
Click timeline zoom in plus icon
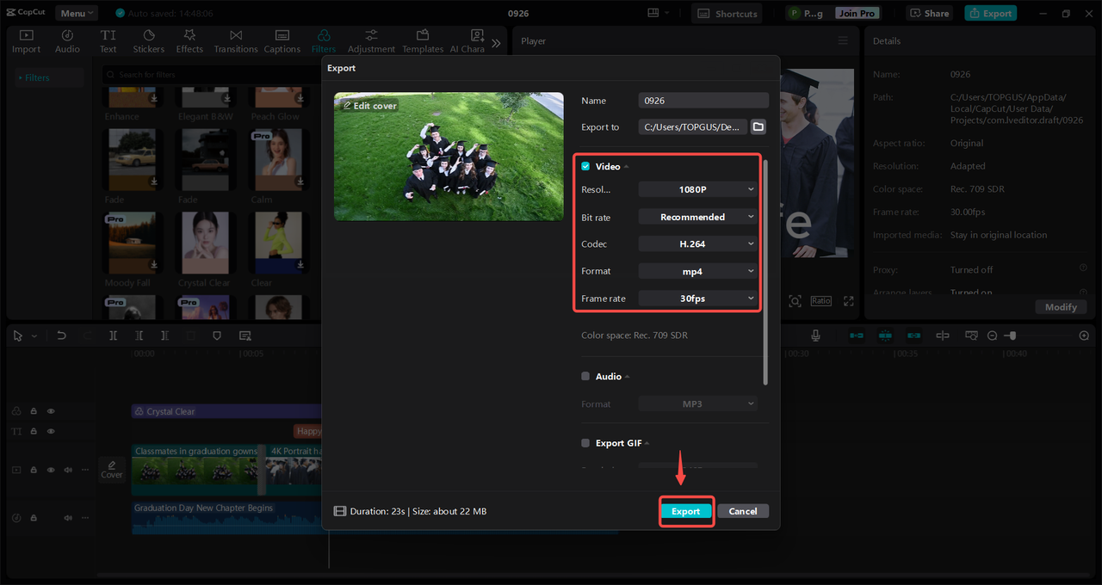point(1084,336)
